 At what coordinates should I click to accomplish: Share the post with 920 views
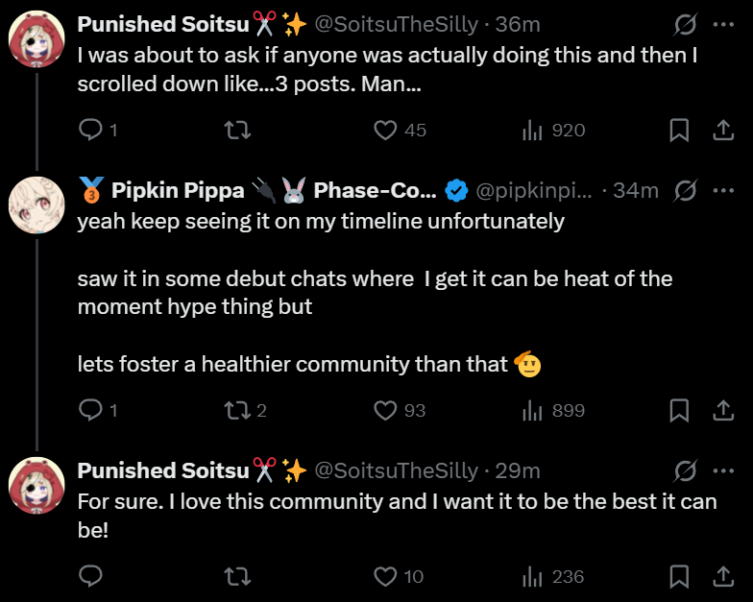pos(722,131)
